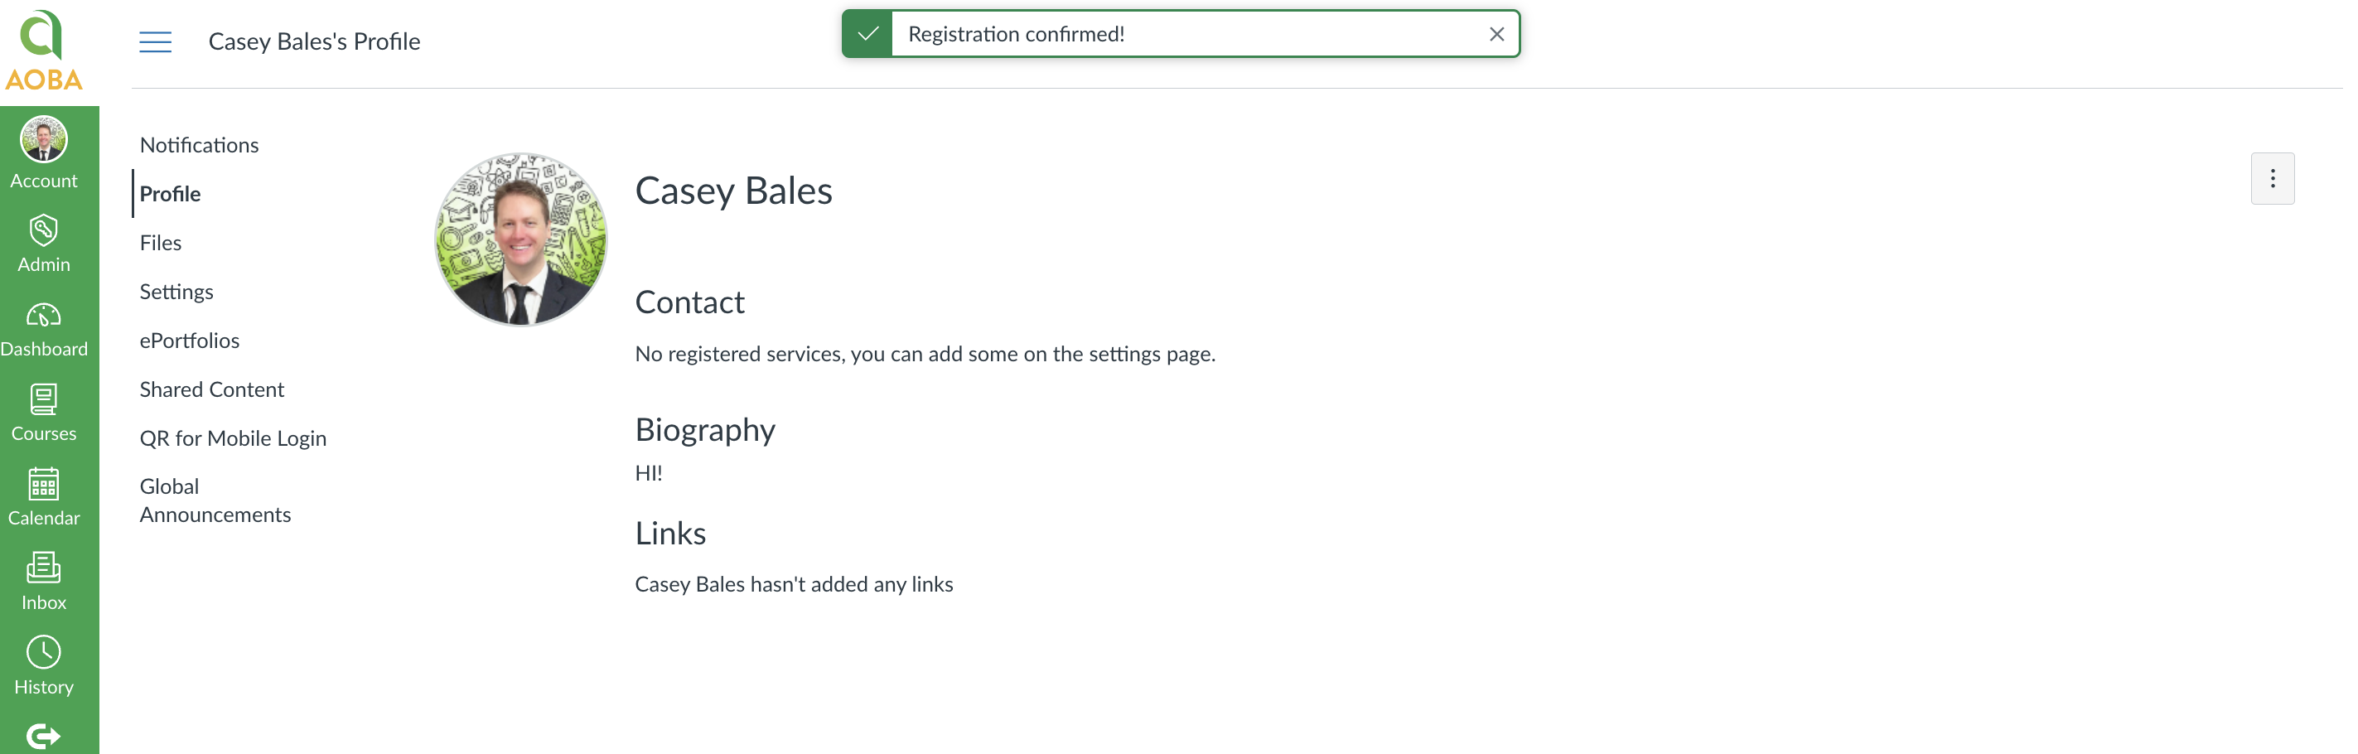Log out using the sidebar arrow icon
This screenshot has height=754, width=2358.
(43, 733)
